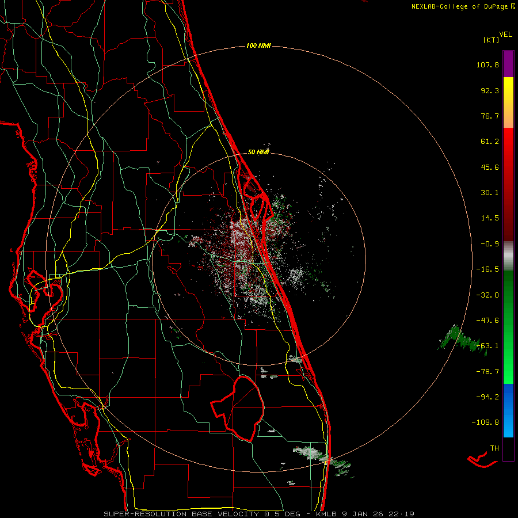Select the -16.5 legend value
The height and width of the screenshot is (518, 518).
pos(487,269)
